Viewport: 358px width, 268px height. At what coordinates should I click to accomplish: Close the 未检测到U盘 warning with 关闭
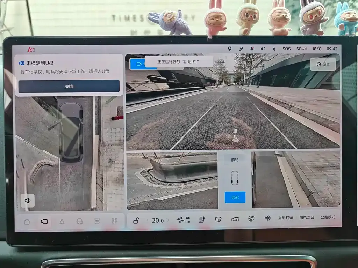[x=69, y=86]
